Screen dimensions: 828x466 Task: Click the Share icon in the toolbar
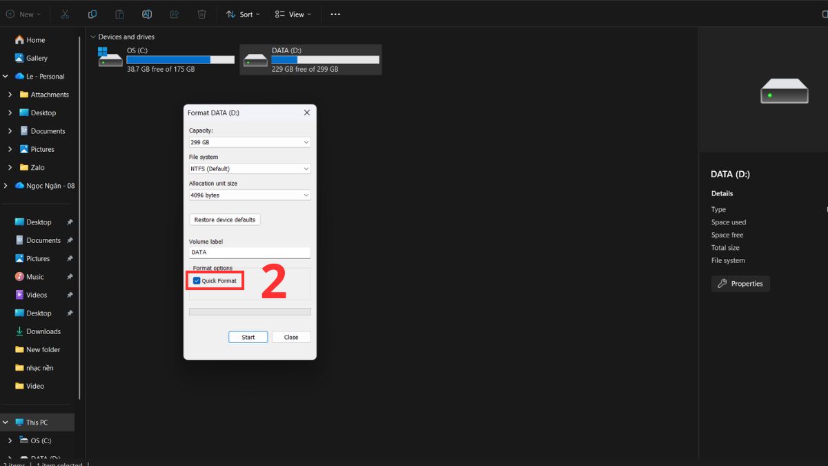[x=175, y=14]
